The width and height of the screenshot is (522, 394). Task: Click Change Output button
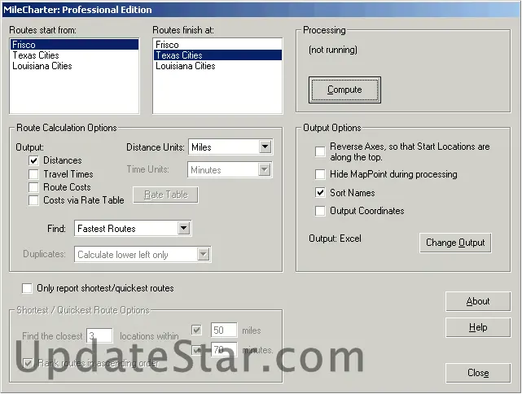455,243
